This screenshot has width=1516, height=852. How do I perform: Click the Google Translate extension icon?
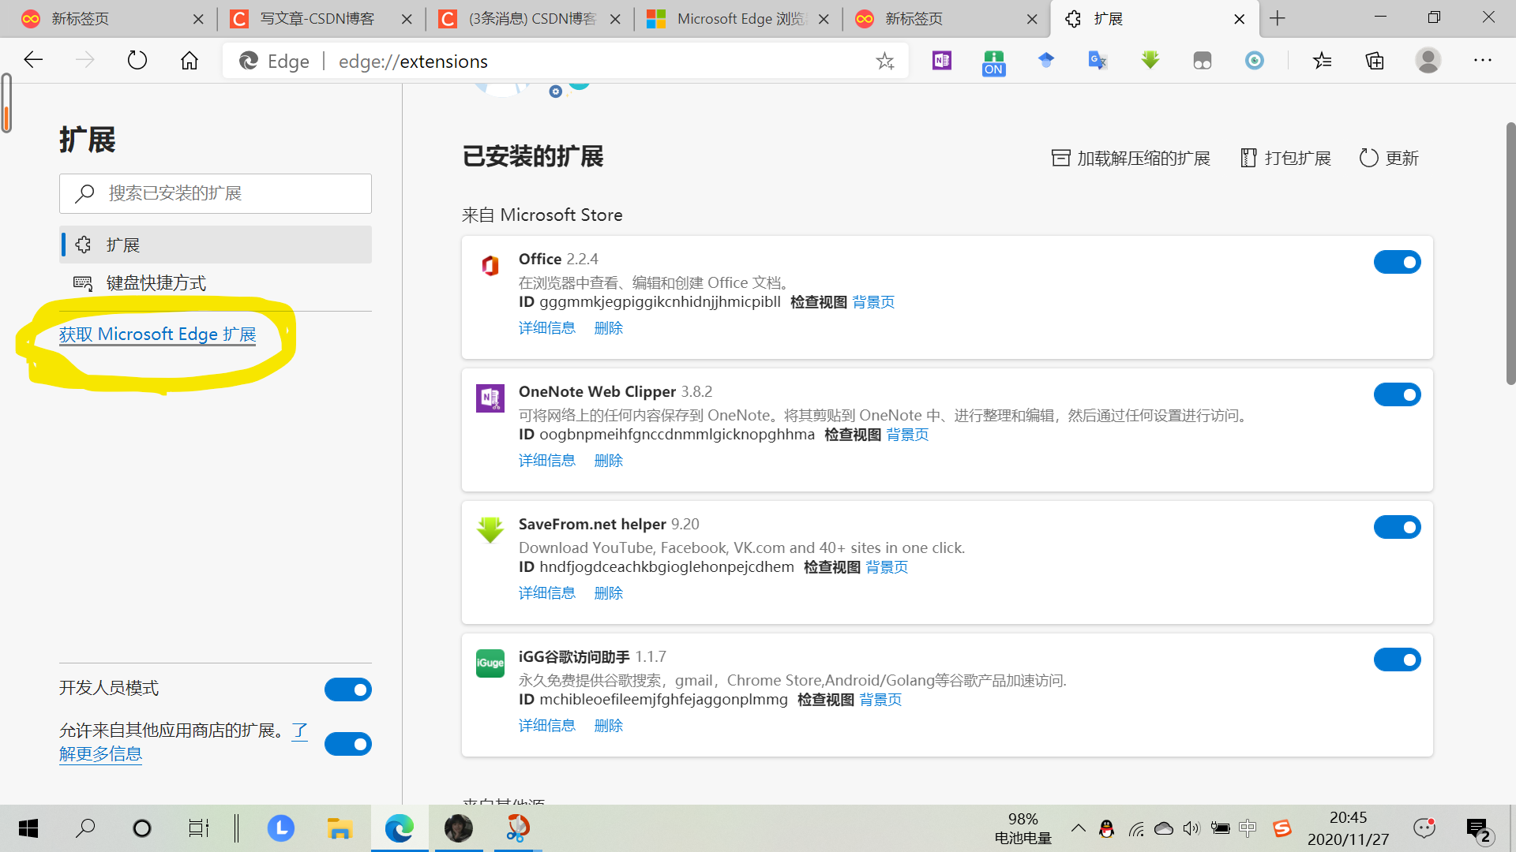pos(1097,60)
